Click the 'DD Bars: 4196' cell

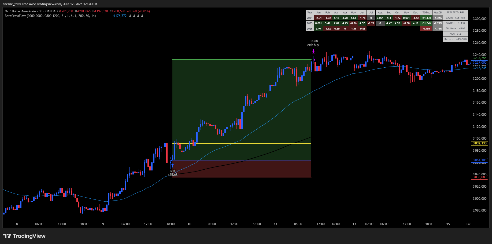point(456,28)
